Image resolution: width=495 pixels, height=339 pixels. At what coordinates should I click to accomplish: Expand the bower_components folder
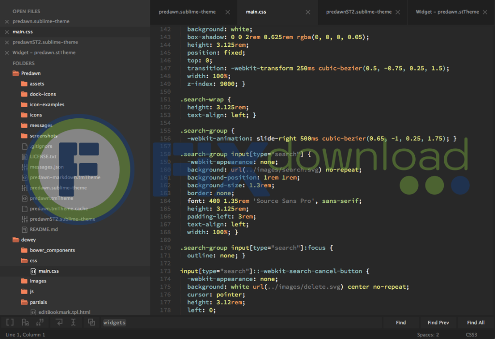click(25, 250)
